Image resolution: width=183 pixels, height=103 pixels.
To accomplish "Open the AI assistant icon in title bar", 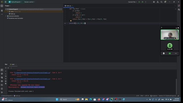I will coord(154,2).
